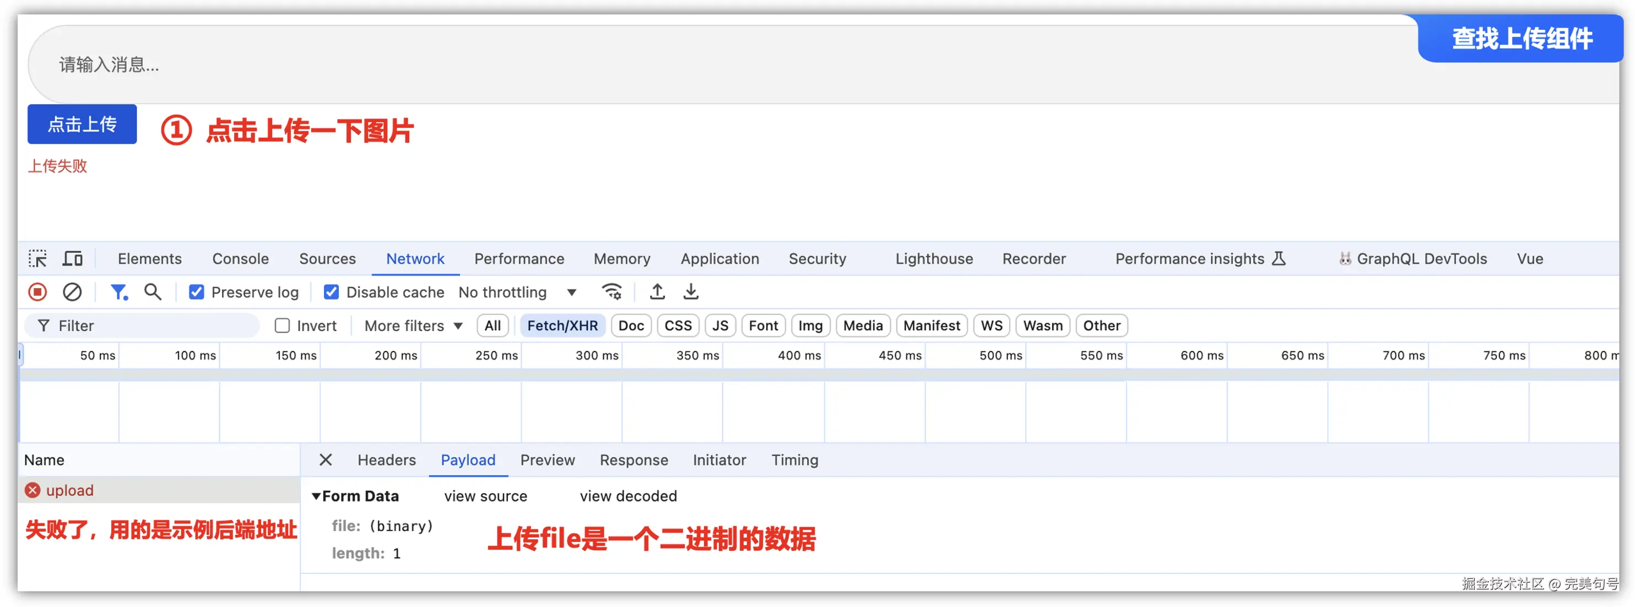
Task: Click the blue 点击上传 button
Action: [x=82, y=124]
